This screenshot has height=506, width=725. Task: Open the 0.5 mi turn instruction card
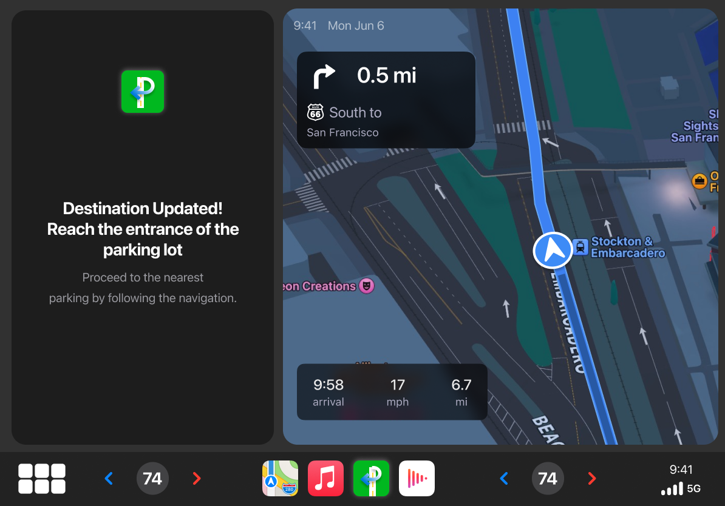pos(386,100)
